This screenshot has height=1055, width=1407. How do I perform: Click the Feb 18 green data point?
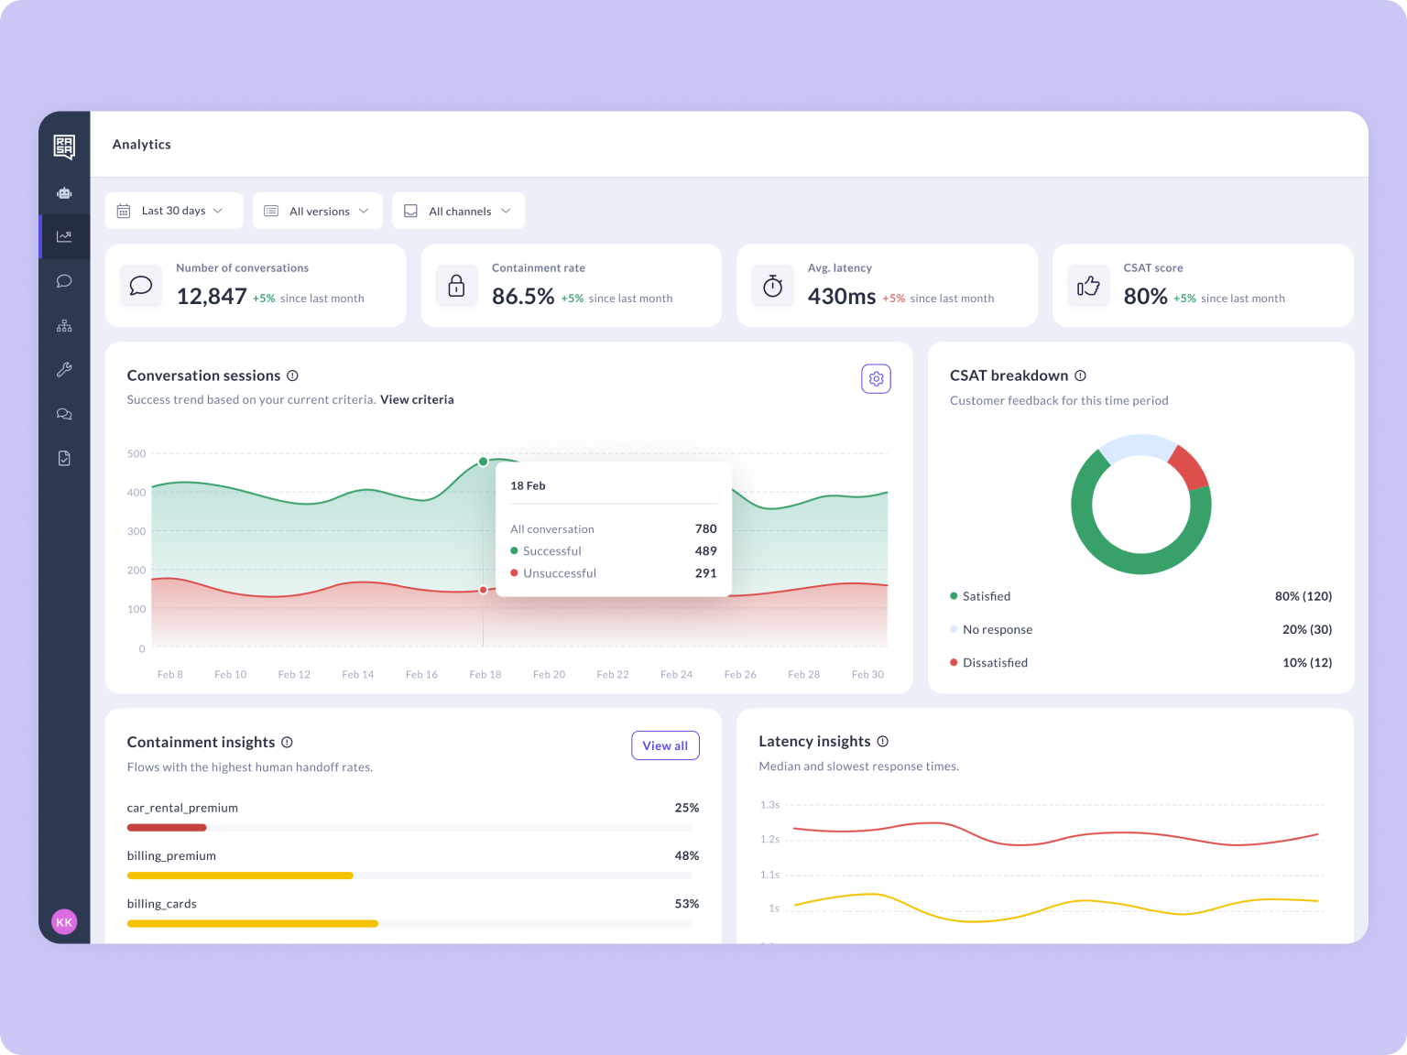pos(483,462)
